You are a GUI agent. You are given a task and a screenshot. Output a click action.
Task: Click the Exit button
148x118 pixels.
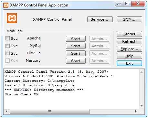point(129,63)
